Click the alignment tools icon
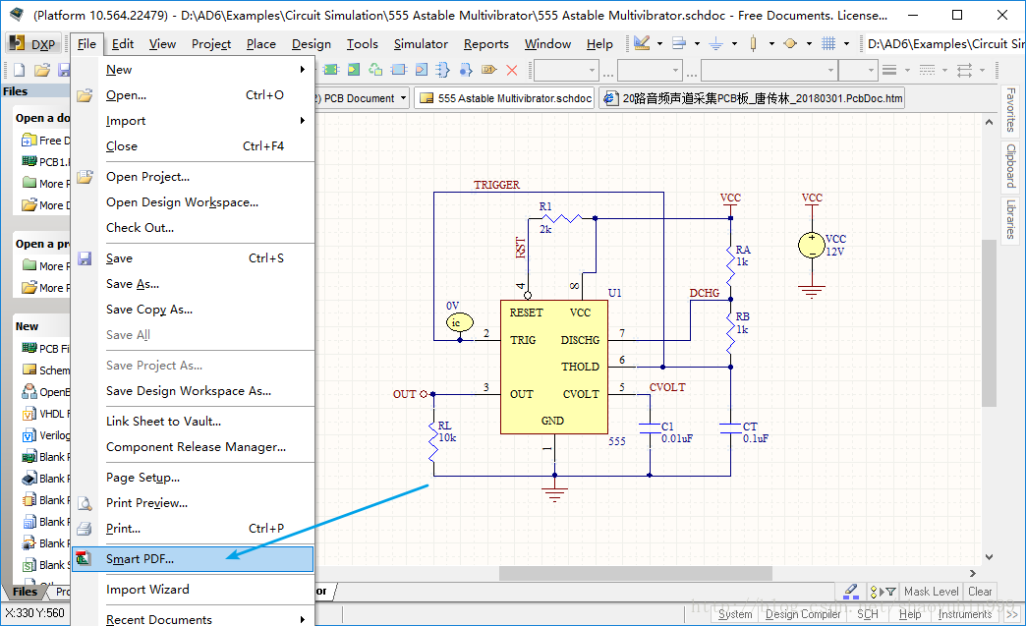1026x626 pixels. point(679,44)
